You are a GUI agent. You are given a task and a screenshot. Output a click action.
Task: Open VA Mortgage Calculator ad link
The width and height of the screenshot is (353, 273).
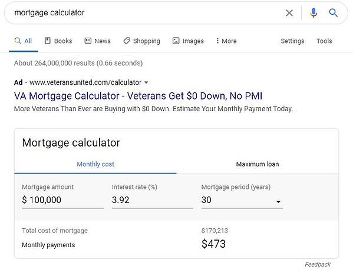[138, 96]
